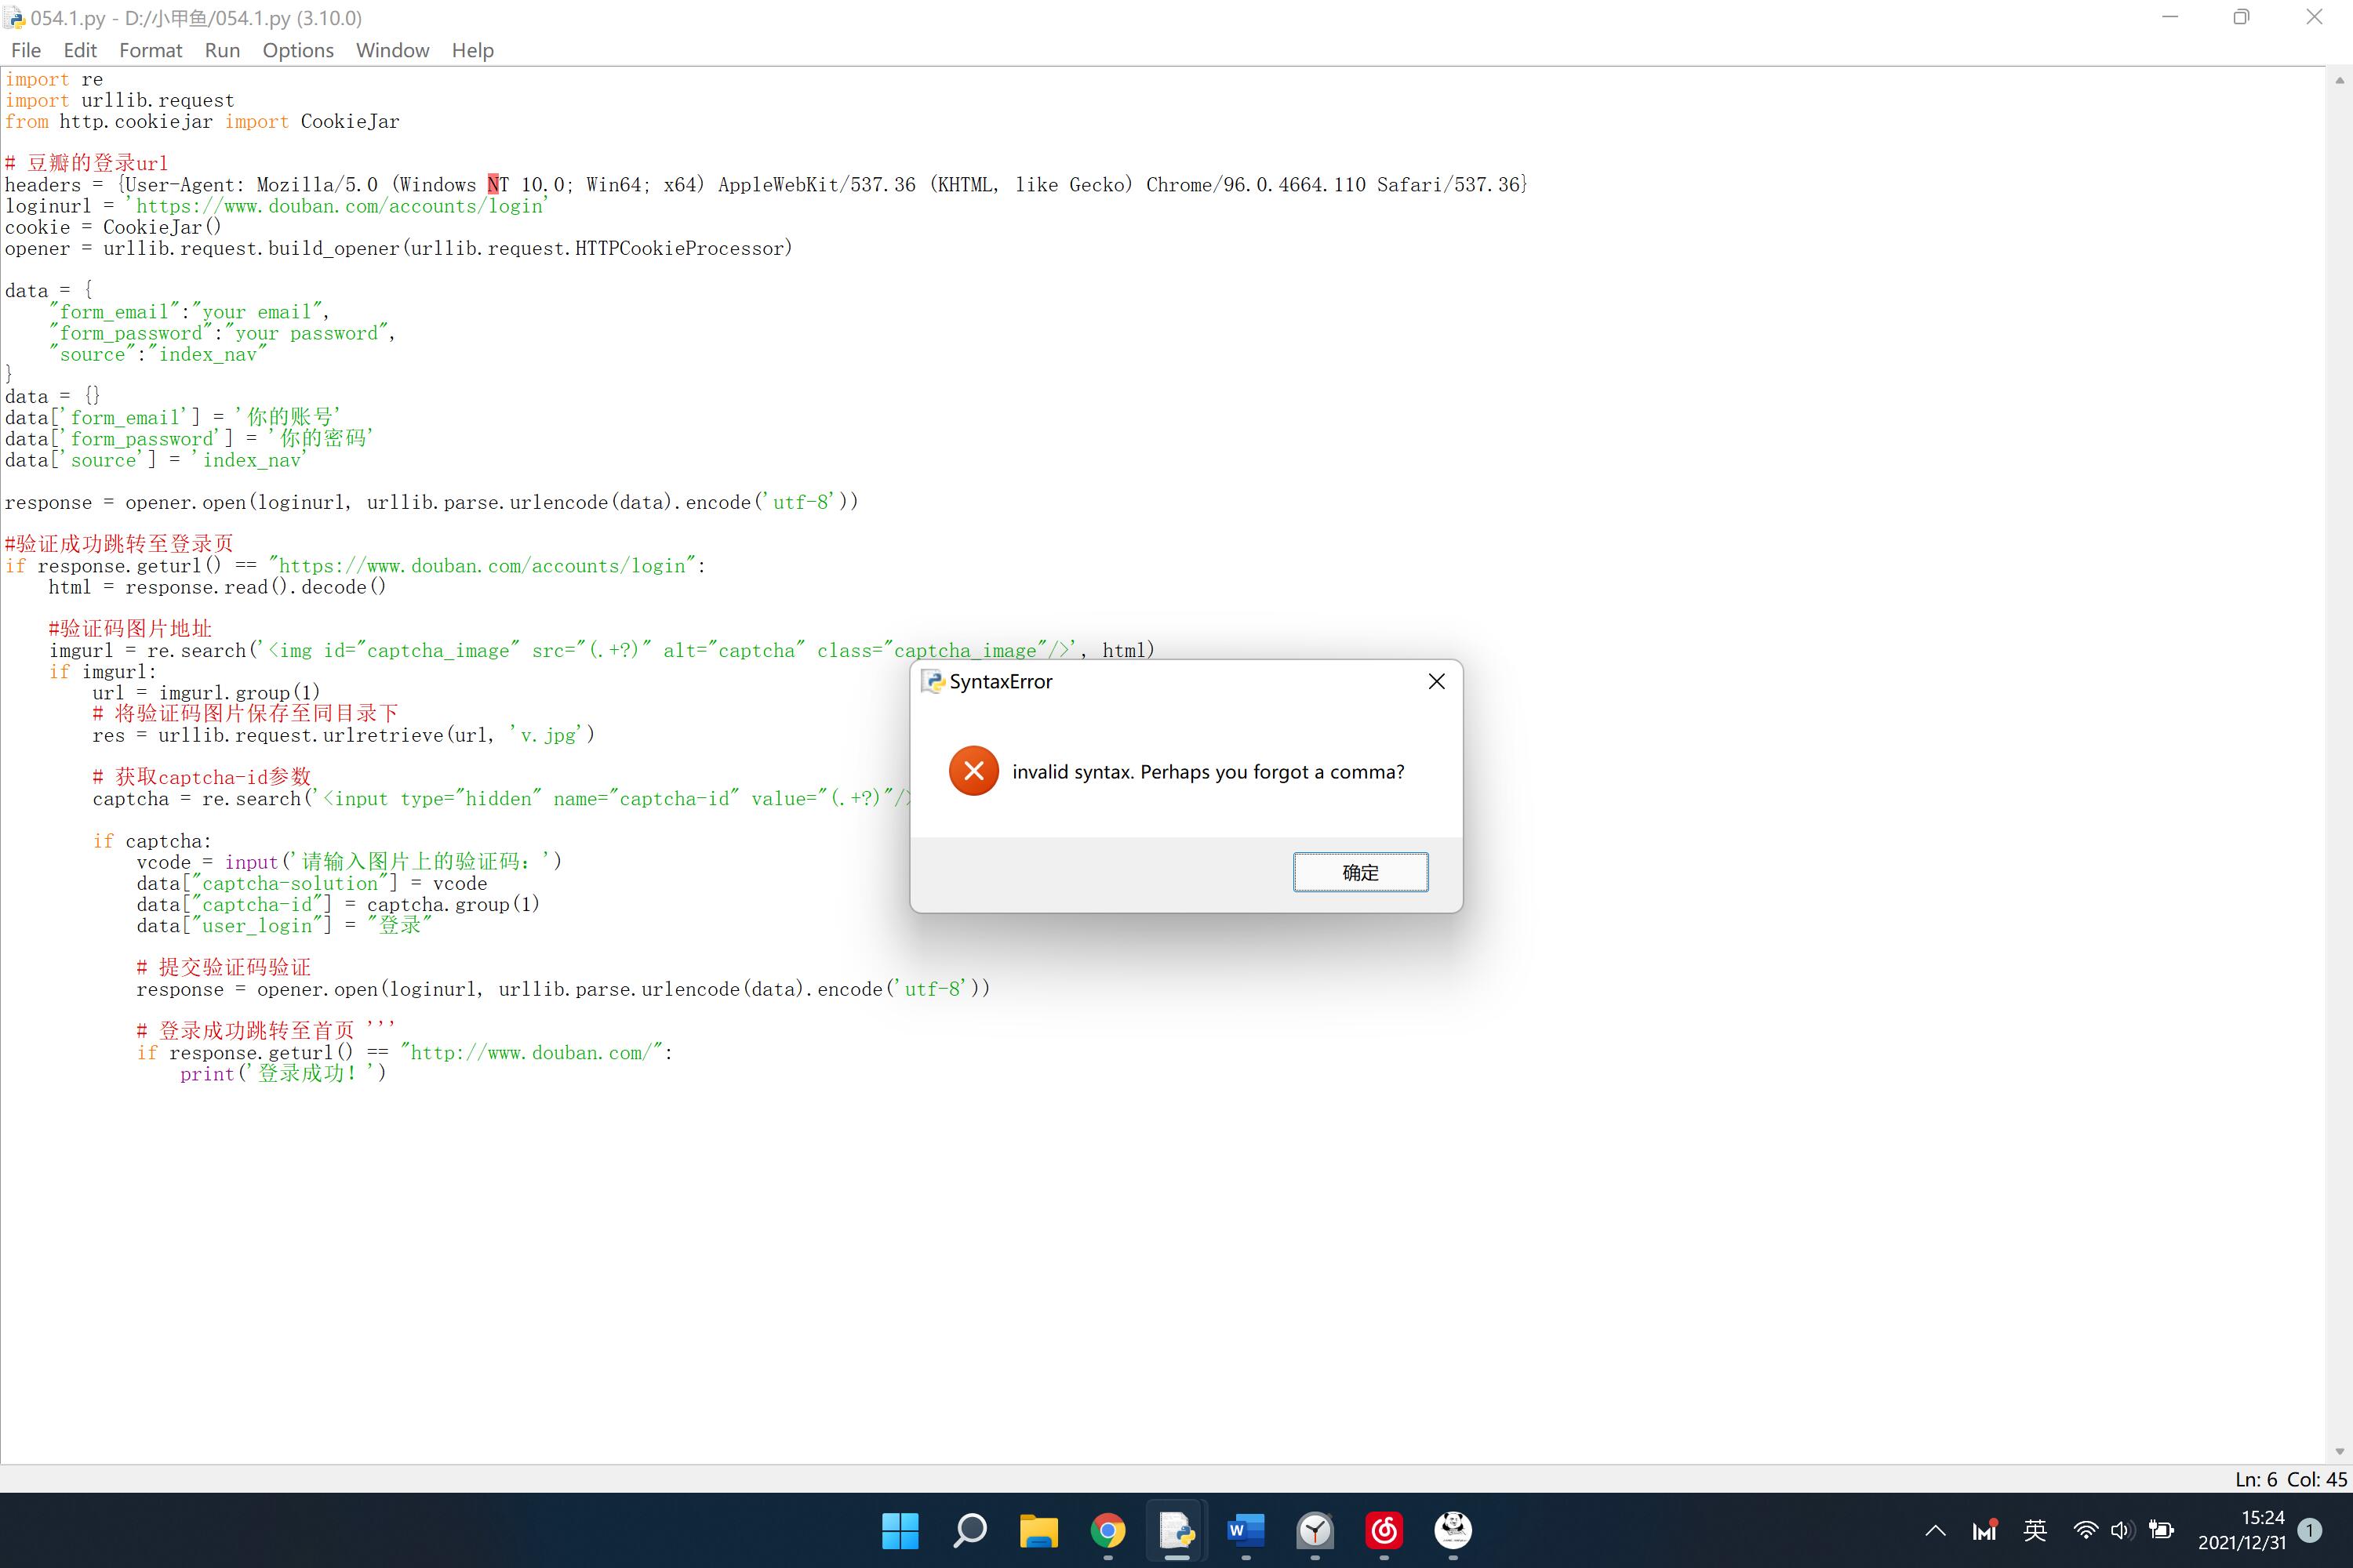Open File Explorer from taskbar
The height and width of the screenshot is (1568, 2353).
click(1038, 1530)
